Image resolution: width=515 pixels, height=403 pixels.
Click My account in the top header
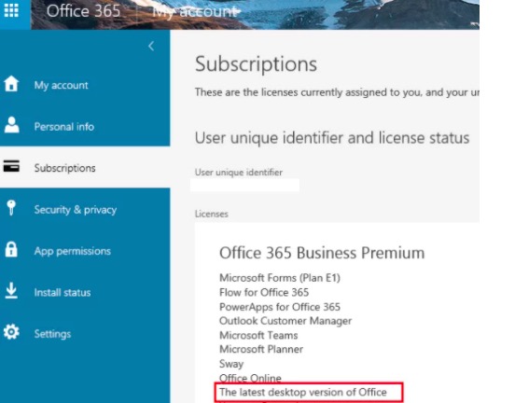tap(195, 12)
